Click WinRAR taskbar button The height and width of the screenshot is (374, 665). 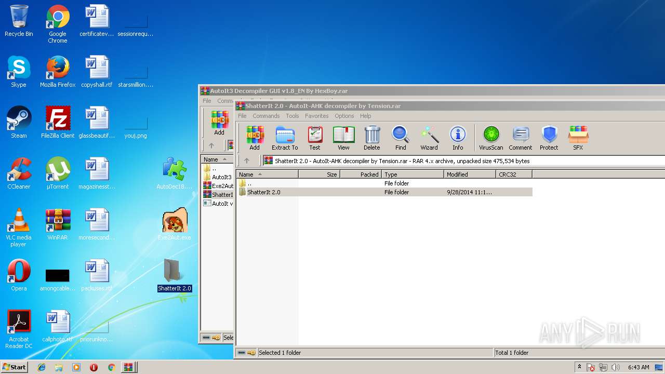(x=128, y=367)
